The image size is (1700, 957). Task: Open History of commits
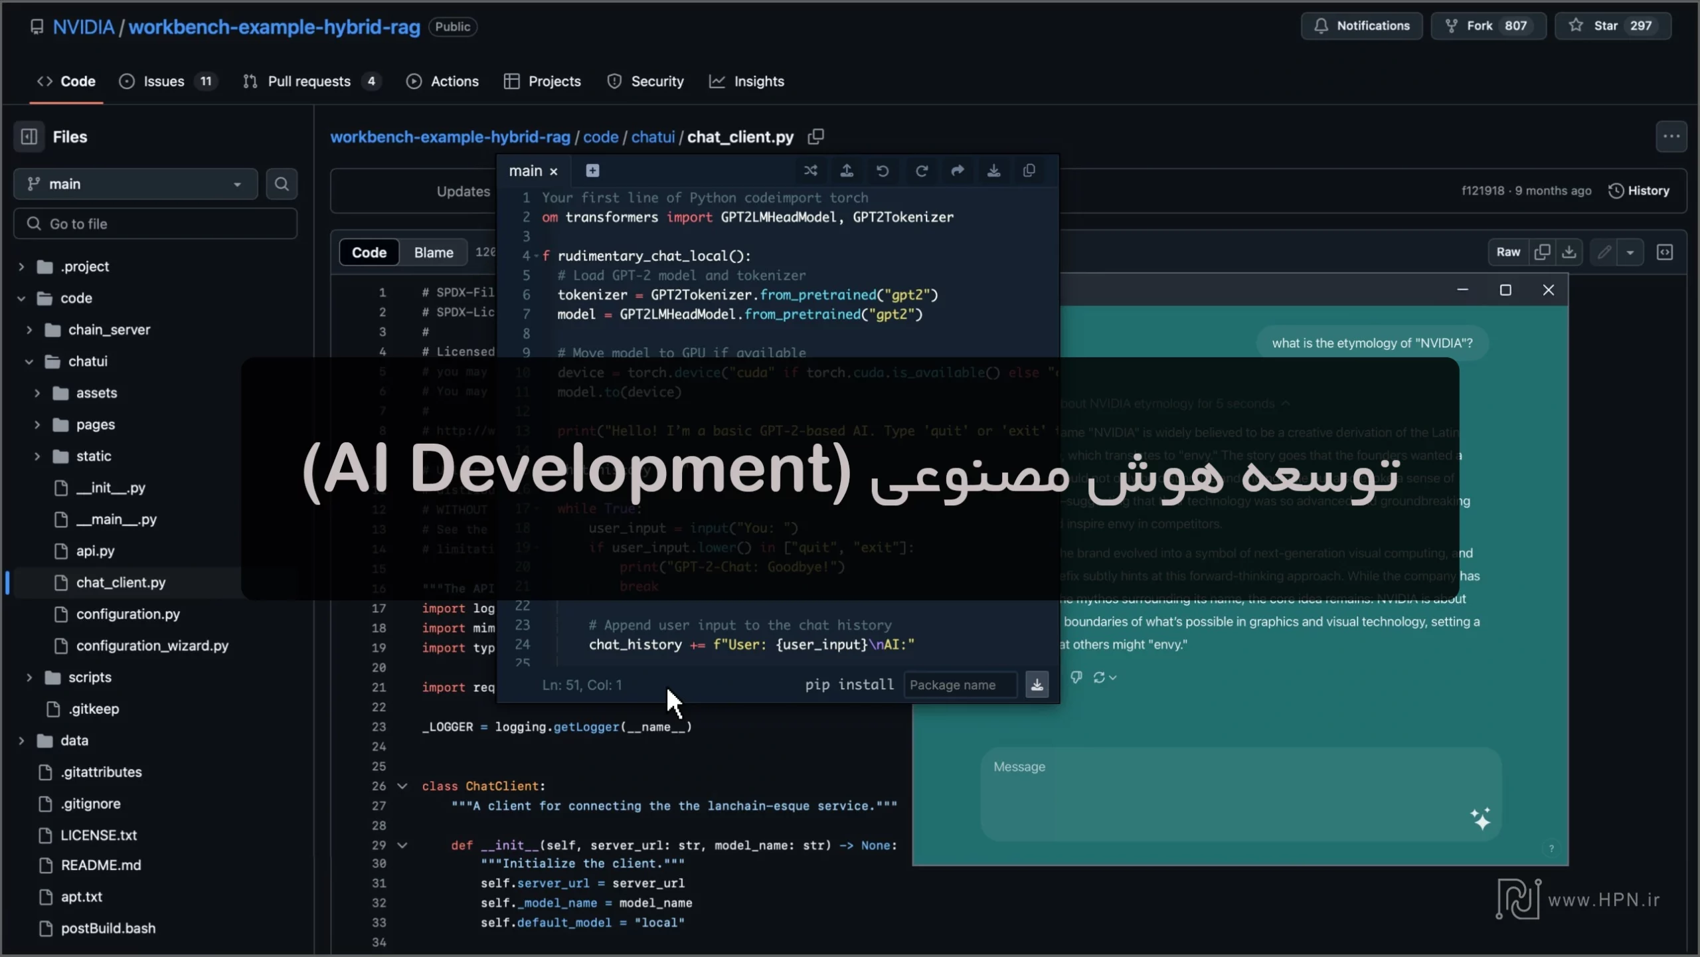coord(1639,191)
